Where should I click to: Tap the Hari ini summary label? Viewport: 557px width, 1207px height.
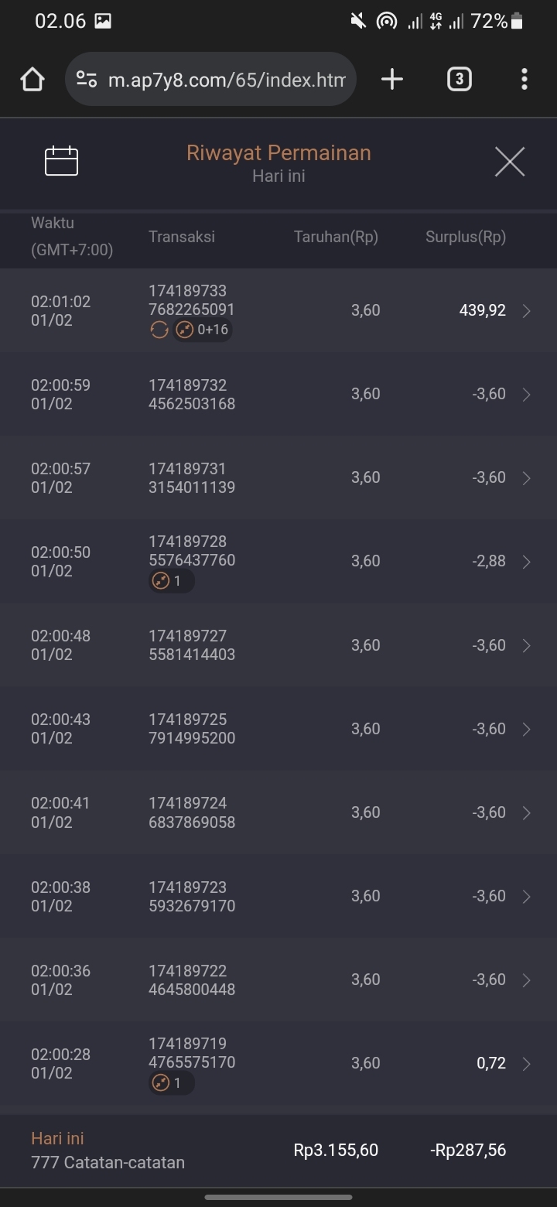57,1138
